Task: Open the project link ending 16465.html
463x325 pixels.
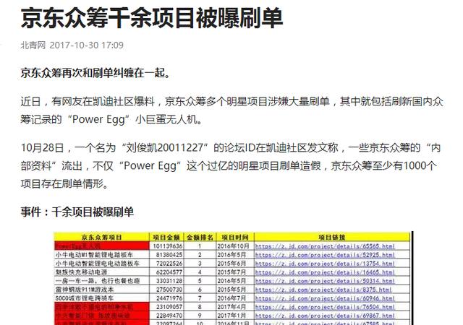Action: tap(325, 272)
